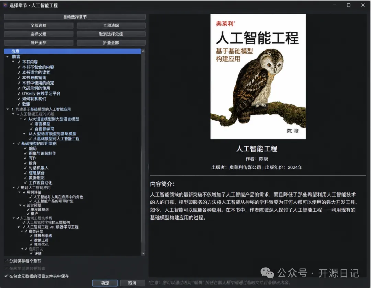Uncheck O'Reilly 在线学习平台 chapter
Viewport: 371px width, 288px height.
point(19,93)
